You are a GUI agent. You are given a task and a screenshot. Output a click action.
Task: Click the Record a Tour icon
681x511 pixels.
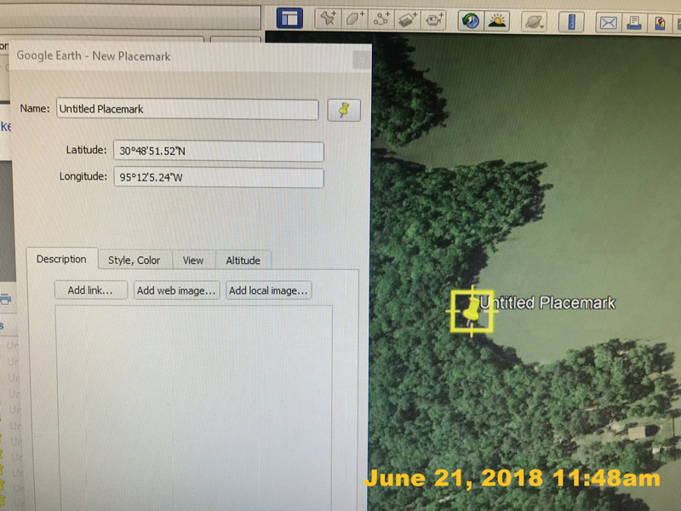[x=434, y=20]
